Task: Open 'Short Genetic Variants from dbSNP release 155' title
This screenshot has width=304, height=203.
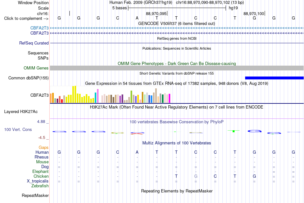Action: [x=177, y=73]
